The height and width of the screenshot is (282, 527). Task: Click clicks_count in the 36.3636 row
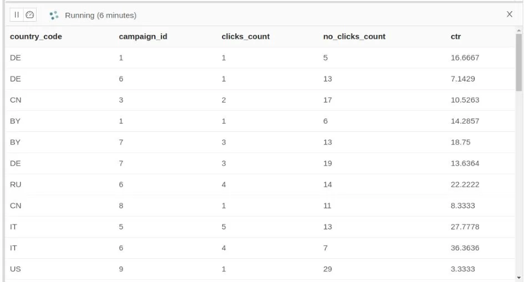[x=224, y=248]
